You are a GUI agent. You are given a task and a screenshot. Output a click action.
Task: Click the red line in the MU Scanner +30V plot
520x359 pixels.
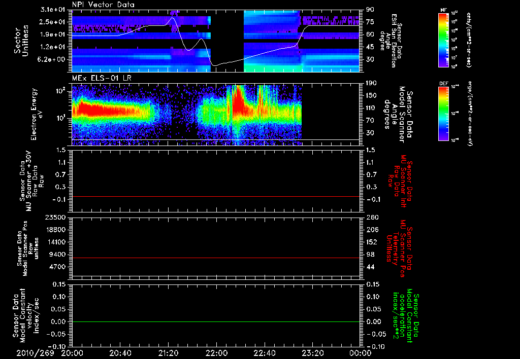pos(215,196)
